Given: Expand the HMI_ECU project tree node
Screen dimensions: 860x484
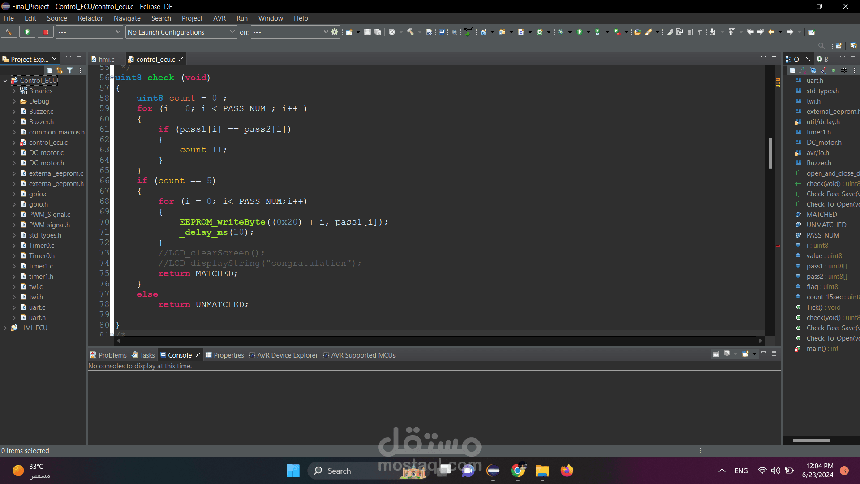Looking at the screenshot, I should (x=5, y=328).
